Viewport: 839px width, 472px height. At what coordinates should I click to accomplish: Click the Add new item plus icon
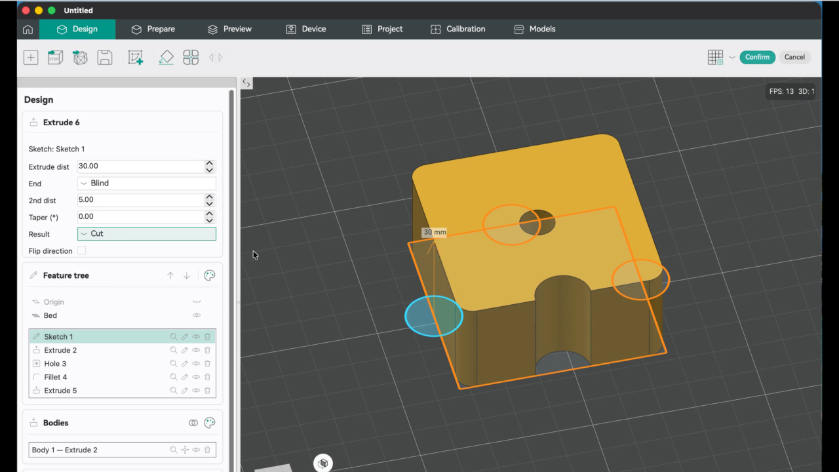coord(31,58)
